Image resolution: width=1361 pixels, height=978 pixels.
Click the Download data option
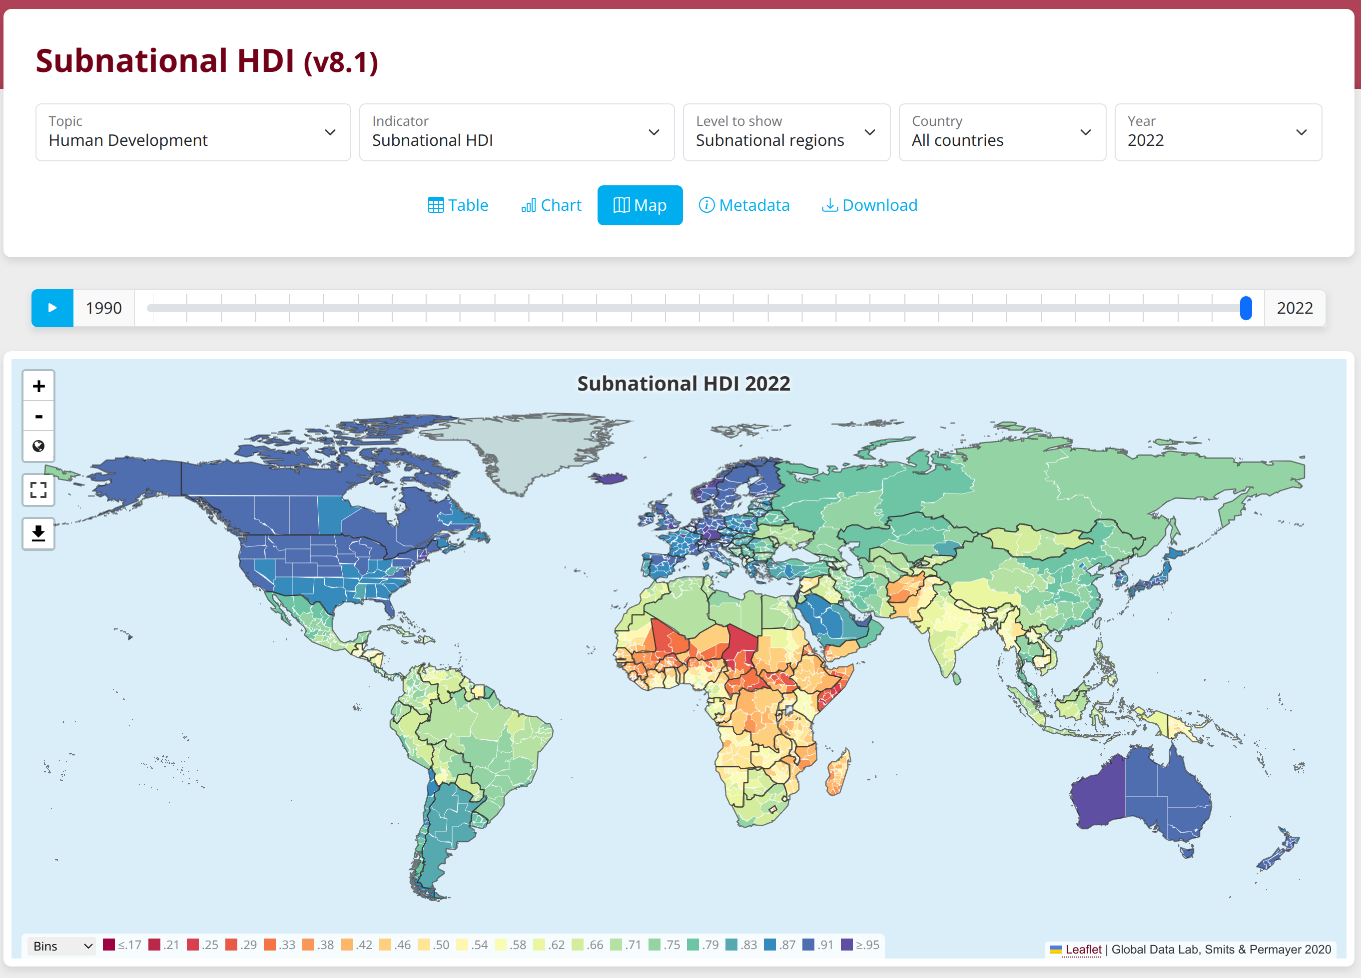click(869, 205)
